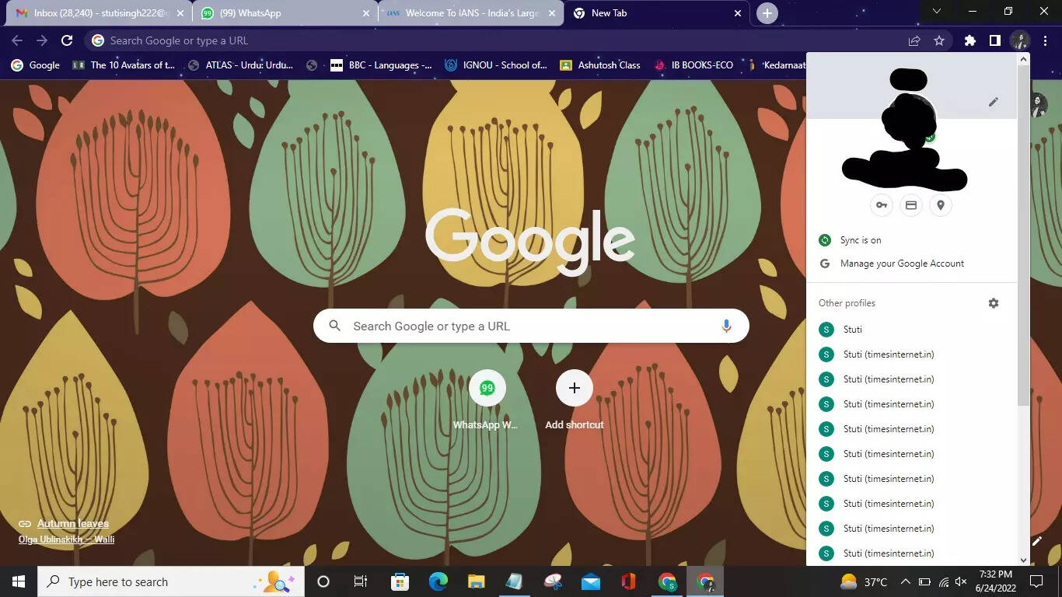Start a voice search with the microphone icon
1062x597 pixels.
pyautogui.click(x=725, y=325)
